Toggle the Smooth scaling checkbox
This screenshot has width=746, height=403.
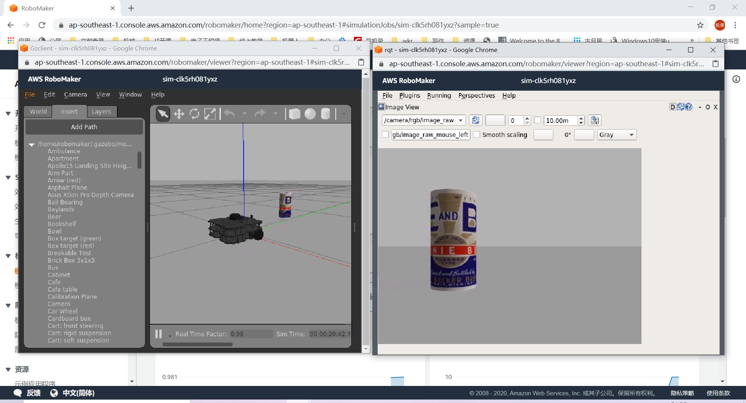[477, 135]
